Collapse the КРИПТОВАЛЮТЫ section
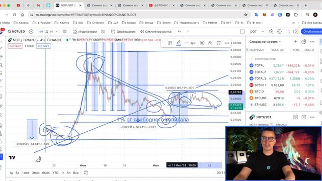Viewport: 322px width, 181px height. [251, 59]
